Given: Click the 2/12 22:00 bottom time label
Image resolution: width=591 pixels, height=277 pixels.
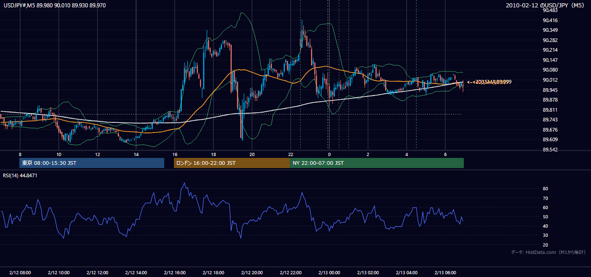Looking at the screenshot, I should click(x=290, y=273).
